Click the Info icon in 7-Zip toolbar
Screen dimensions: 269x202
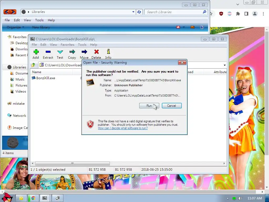pos(108,52)
